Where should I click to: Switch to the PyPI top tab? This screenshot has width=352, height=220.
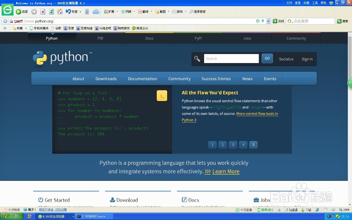[198, 38]
